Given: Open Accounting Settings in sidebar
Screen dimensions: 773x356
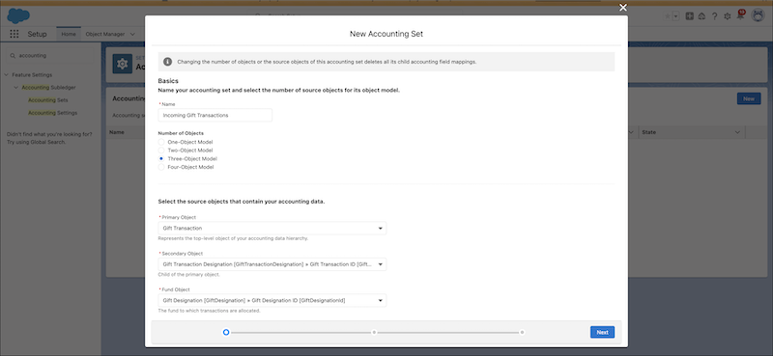Looking at the screenshot, I should click(53, 113).
